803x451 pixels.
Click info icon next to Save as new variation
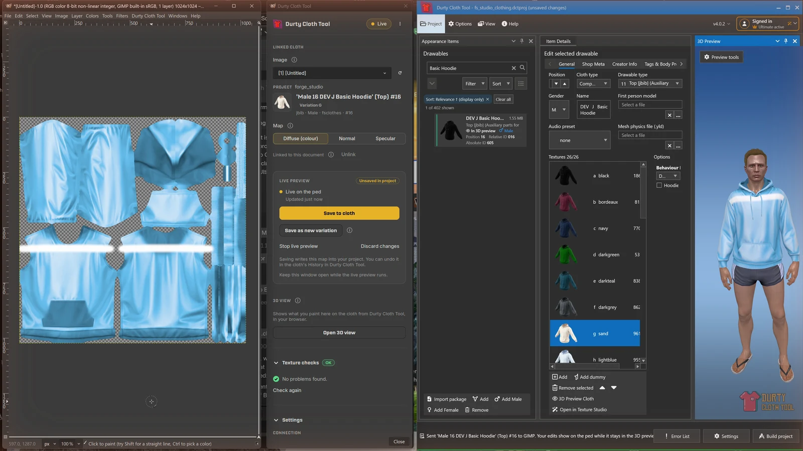349,231
